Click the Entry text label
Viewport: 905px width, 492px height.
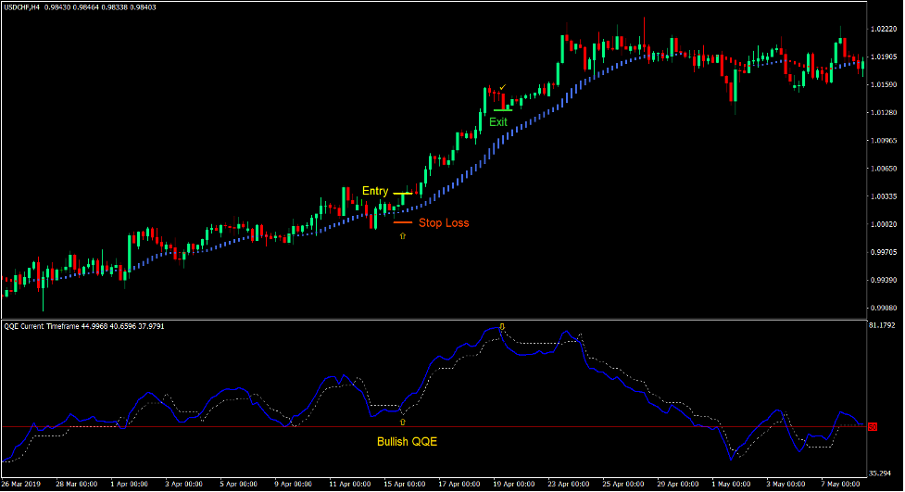[x=375, y=191]
